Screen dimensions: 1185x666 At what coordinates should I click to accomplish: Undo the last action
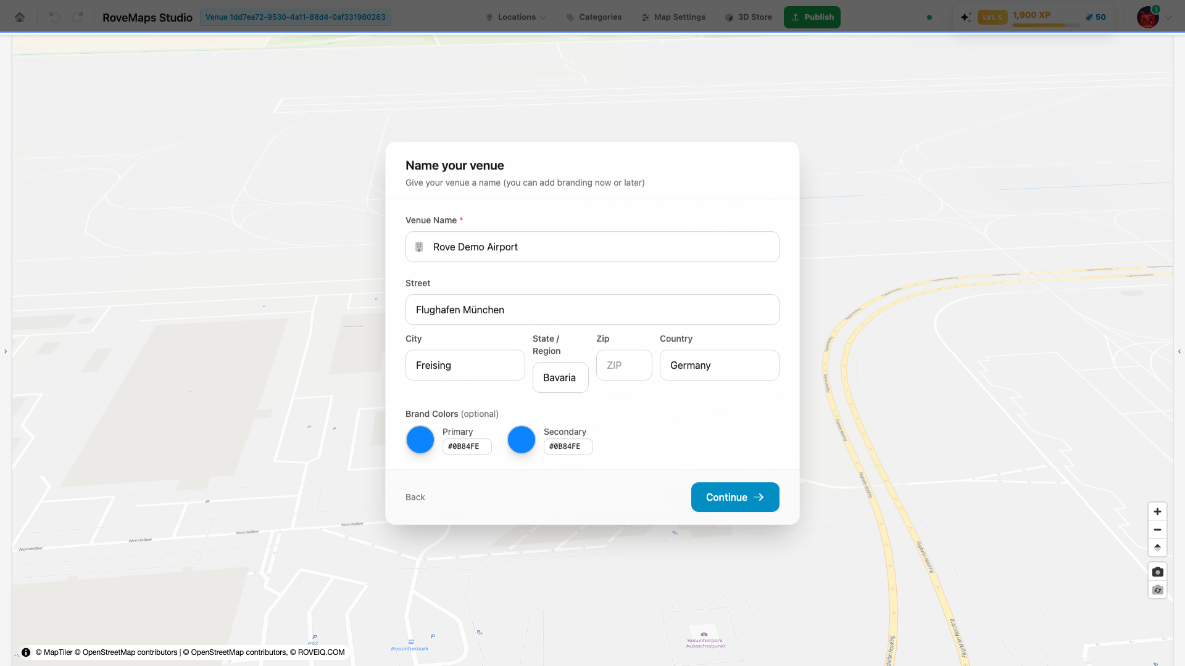[54, 17]
